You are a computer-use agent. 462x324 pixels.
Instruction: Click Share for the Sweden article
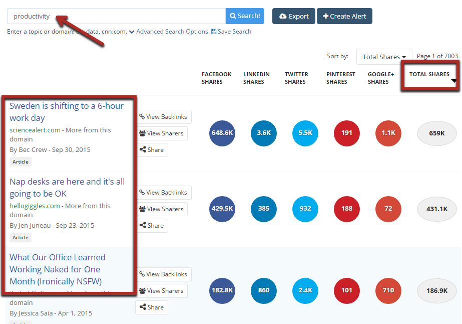click(x=152, y=150)
